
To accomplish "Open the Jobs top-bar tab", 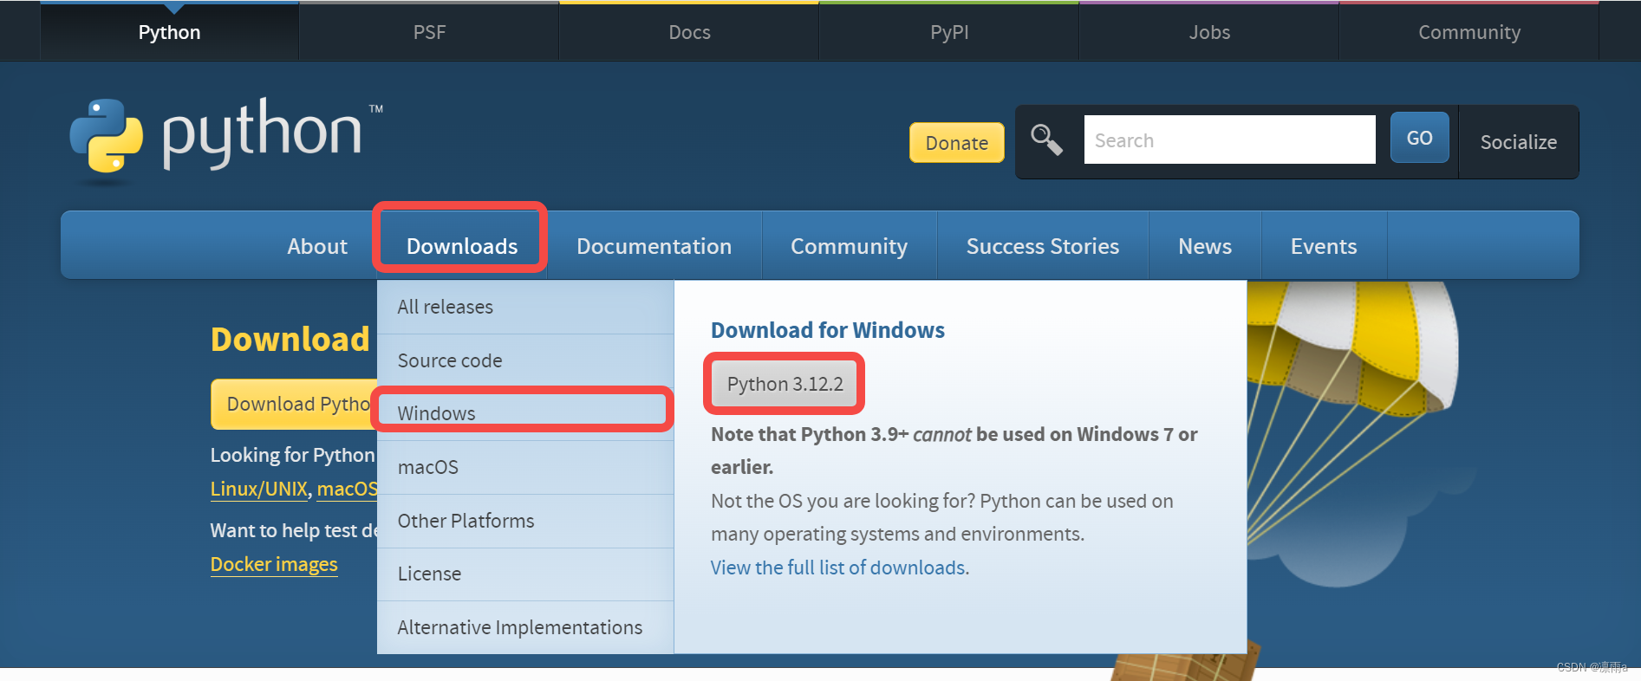I will (1209, 32).
